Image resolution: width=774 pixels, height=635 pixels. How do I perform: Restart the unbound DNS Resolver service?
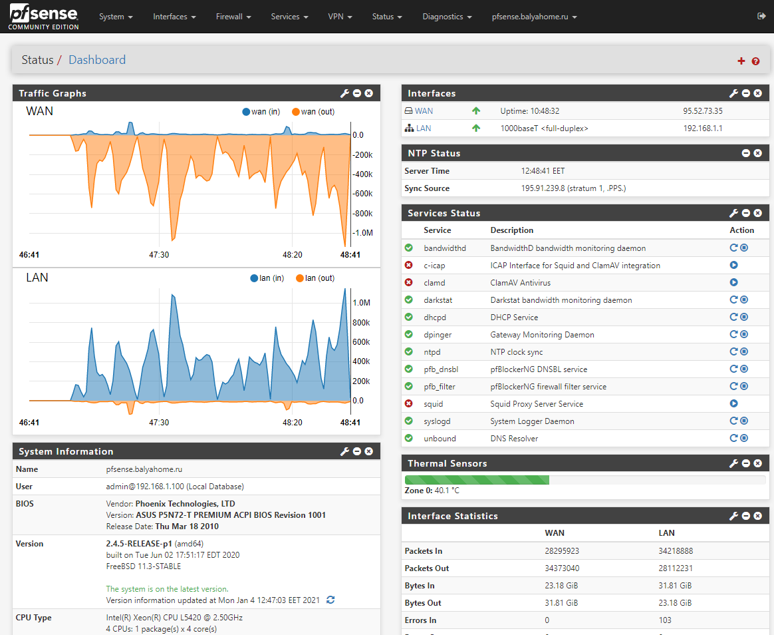733,439
